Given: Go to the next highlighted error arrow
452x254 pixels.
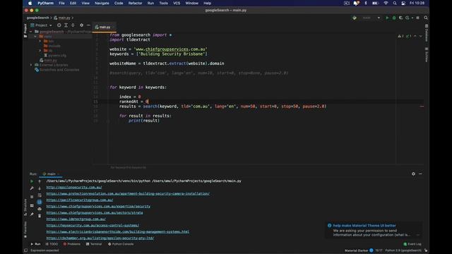Looking at the screenshot, I should tap(421, 36).
